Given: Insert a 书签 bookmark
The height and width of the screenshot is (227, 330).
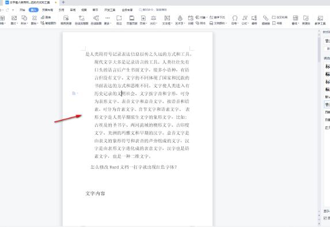Looking at the screenshot, I should click(277, 23).
